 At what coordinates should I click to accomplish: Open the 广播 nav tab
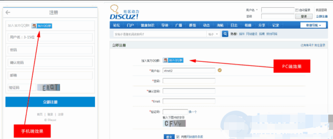coord(178,25)
